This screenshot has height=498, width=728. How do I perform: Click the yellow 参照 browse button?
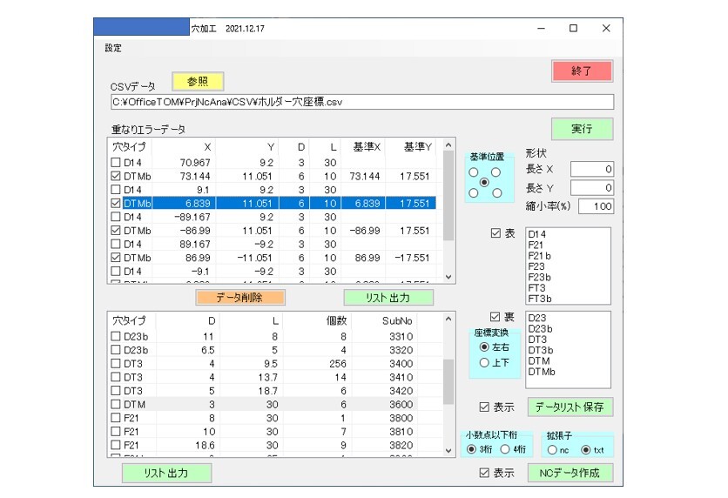(198, 82)
